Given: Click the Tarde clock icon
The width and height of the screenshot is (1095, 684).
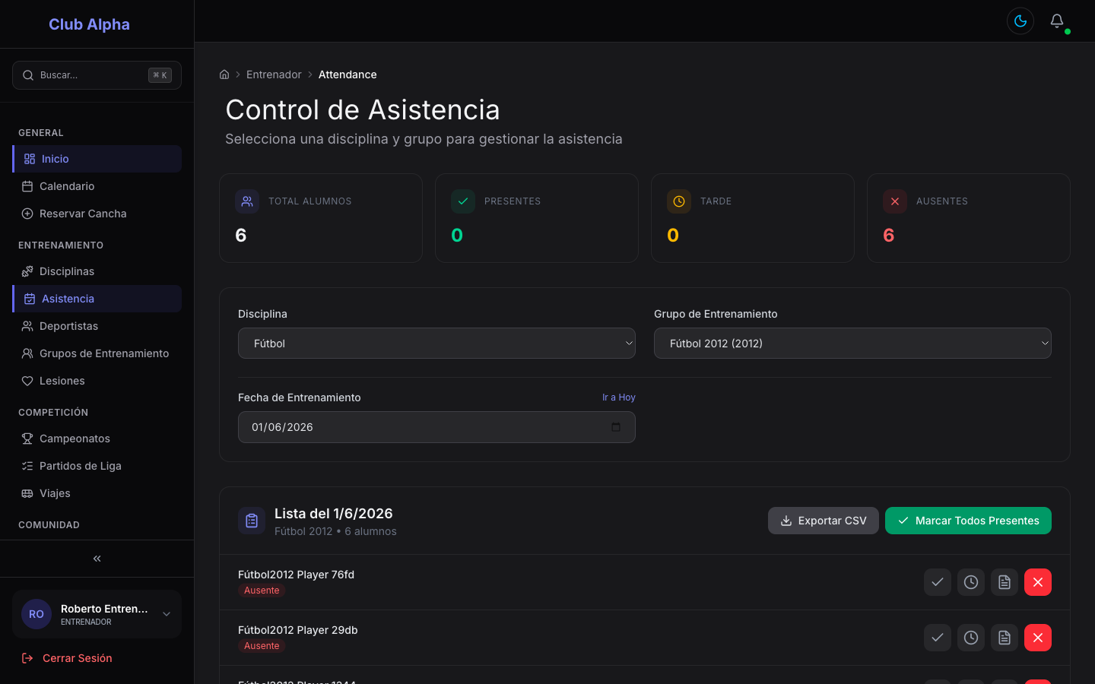Looking at the screenshot, I should pyautogui.click(x=679, y=201).
